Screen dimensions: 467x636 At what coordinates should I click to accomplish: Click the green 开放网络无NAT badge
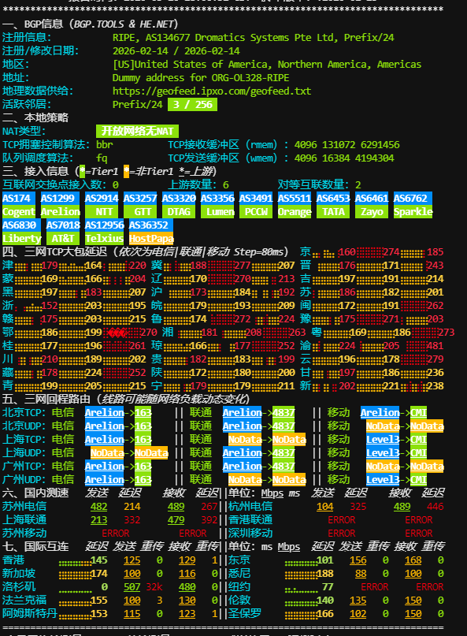point(138,131)
